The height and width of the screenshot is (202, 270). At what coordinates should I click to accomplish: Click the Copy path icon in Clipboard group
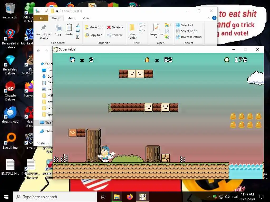coord(78,31)
